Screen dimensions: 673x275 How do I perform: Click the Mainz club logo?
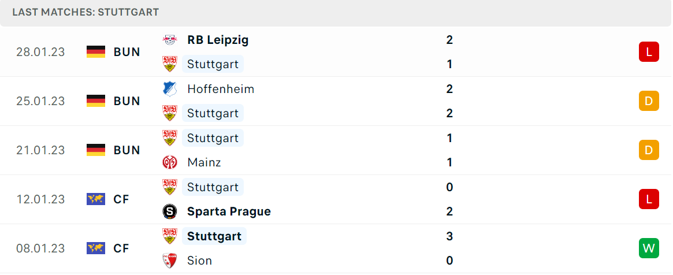(x=170, y=162)
